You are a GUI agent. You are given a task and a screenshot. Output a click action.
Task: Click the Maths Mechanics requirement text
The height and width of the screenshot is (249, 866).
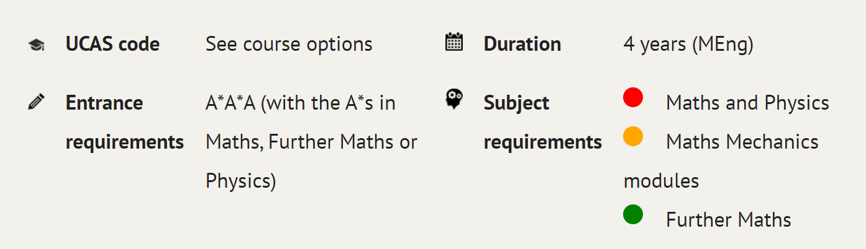pos(742,142)
